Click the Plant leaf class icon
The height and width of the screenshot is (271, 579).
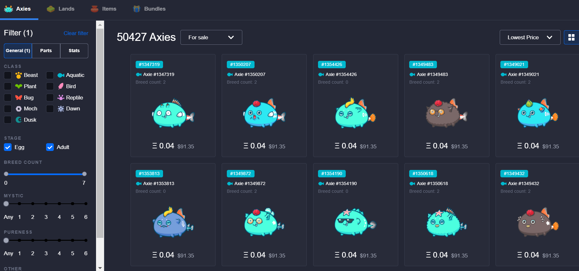pyautogui.click(x=19, y=86)
